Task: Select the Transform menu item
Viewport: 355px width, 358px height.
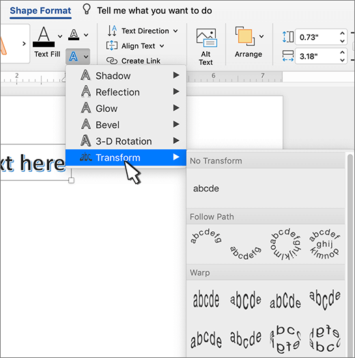Action: pos(126,158)
